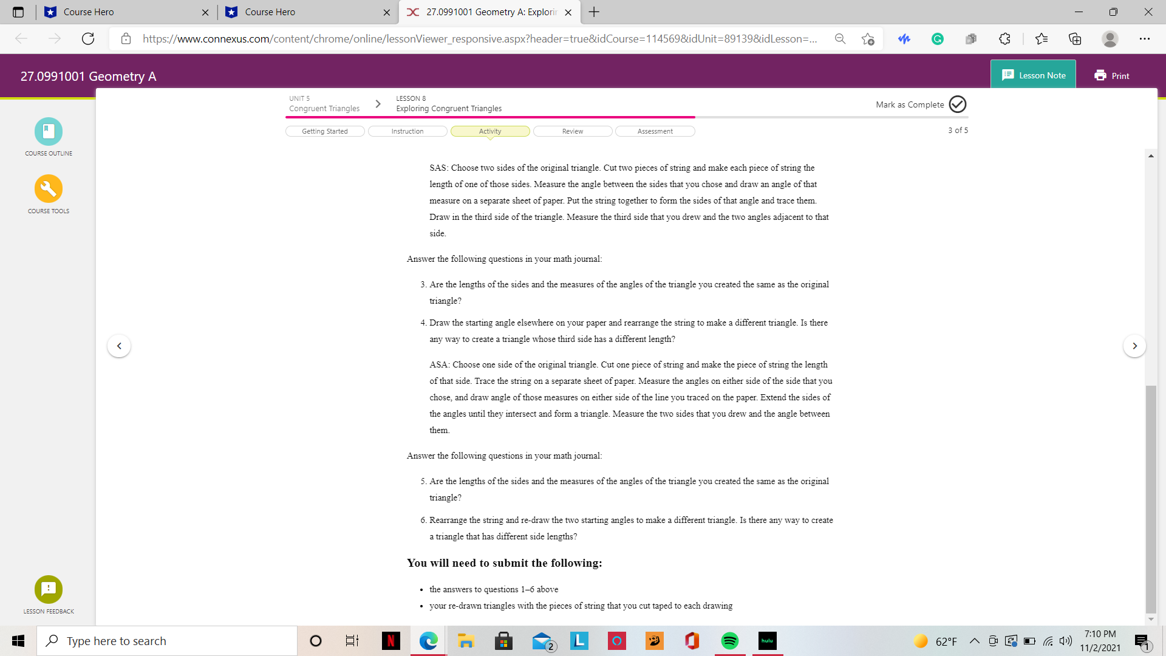Open the Lesson Note button
1166x656 pixels.
point(1033,75)
